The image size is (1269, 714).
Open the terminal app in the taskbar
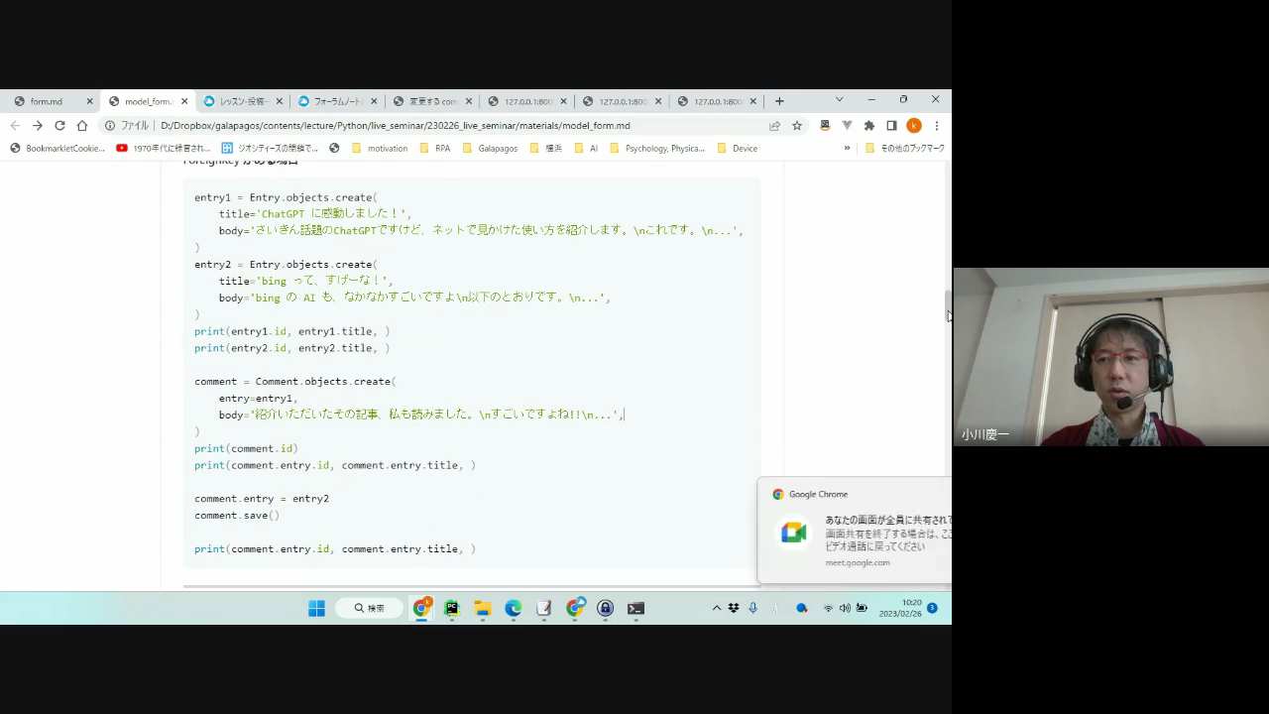pyautogui.click(x=635, y=608)
